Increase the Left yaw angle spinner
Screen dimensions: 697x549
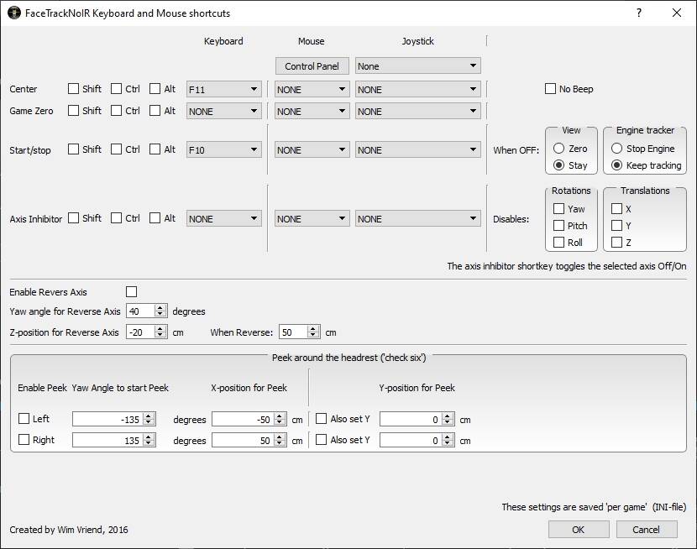[x=149, y=416]
